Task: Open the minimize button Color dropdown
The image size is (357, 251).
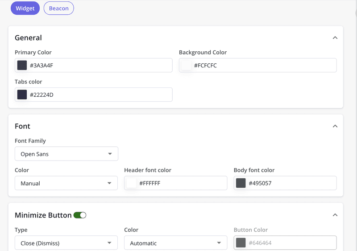Action: [175, 243]
